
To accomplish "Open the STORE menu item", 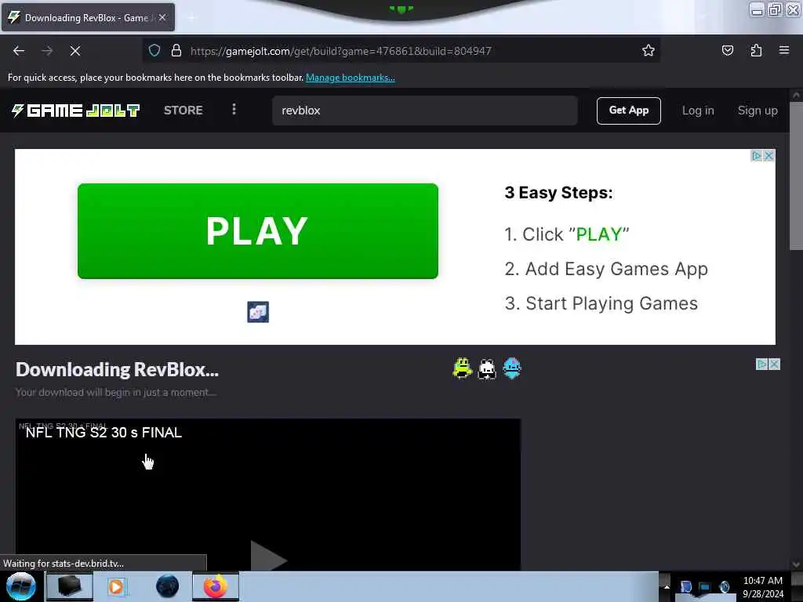I will point(183,110).
